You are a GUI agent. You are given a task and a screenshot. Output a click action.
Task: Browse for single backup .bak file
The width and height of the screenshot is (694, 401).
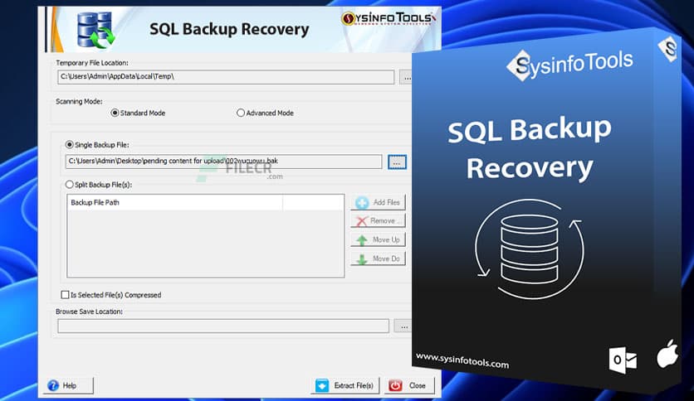(397, 162)
